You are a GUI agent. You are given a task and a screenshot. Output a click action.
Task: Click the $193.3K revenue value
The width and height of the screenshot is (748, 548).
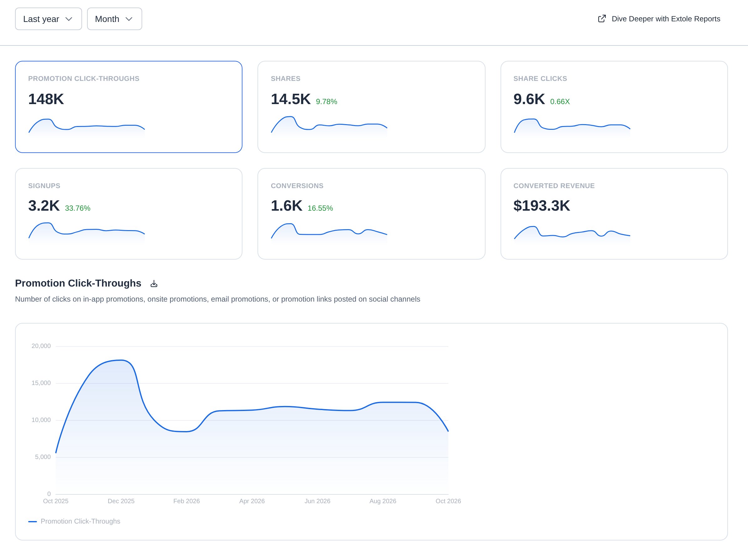point(542,206)
